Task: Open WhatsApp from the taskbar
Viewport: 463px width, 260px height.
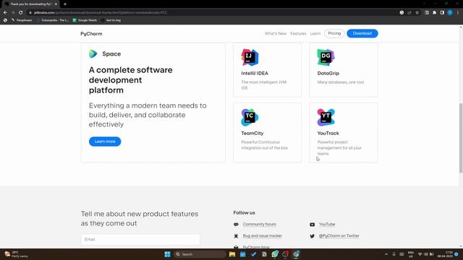Action: (275, 254)
